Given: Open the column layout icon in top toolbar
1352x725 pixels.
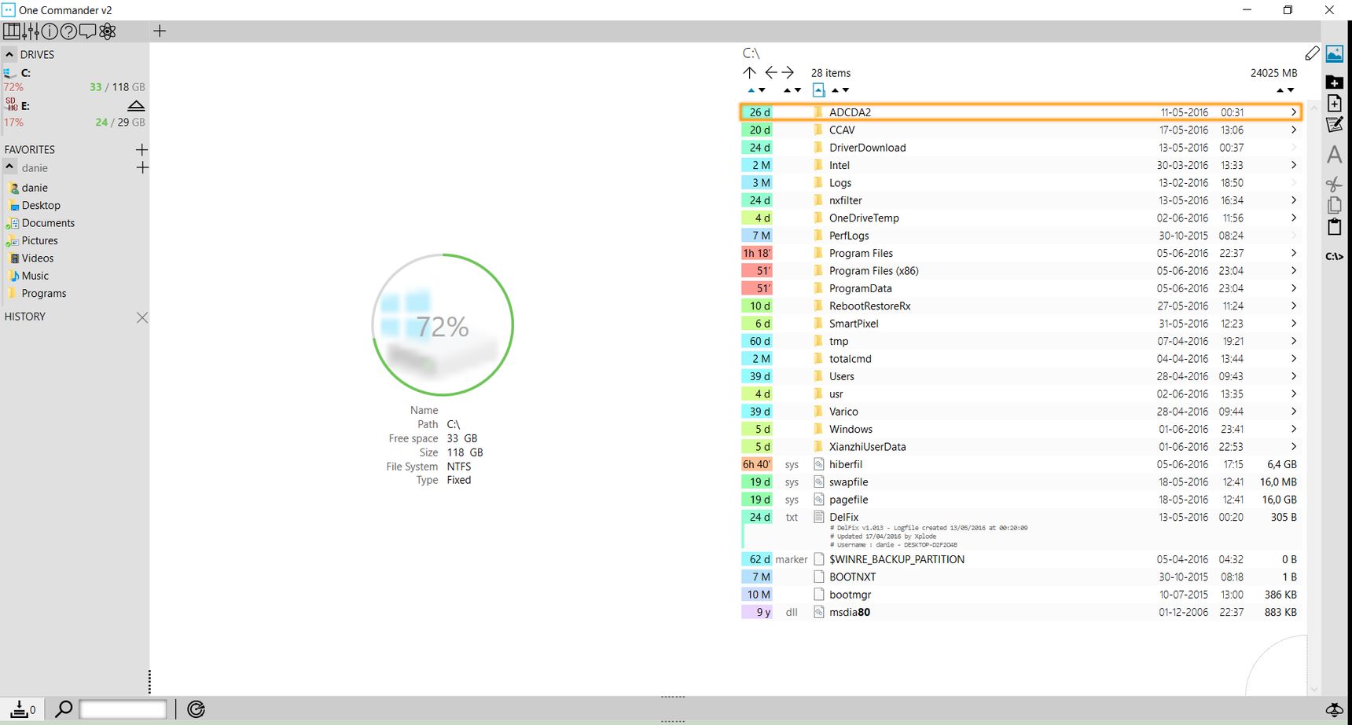Looking at the screenshot, I should point(12,31).
